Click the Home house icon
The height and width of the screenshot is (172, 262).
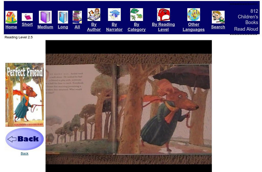point(11,17)
